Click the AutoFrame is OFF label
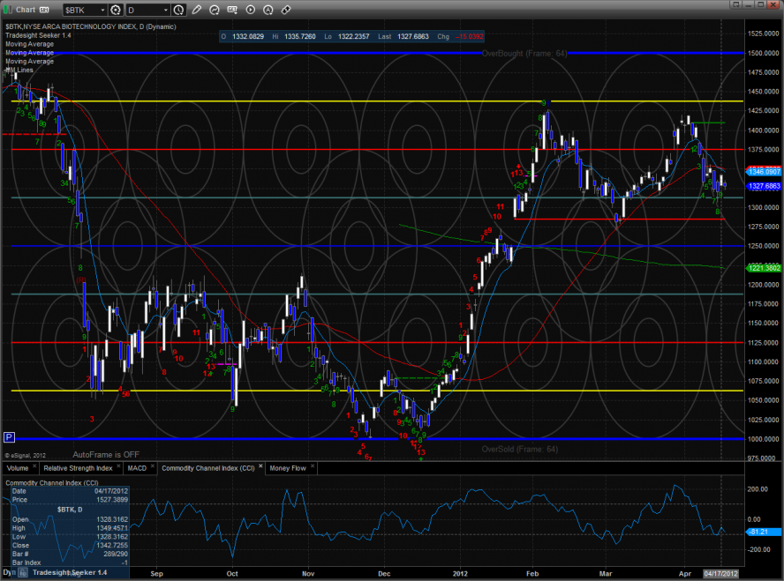Viewport: 784px width, 581px height. coord(107,454)
